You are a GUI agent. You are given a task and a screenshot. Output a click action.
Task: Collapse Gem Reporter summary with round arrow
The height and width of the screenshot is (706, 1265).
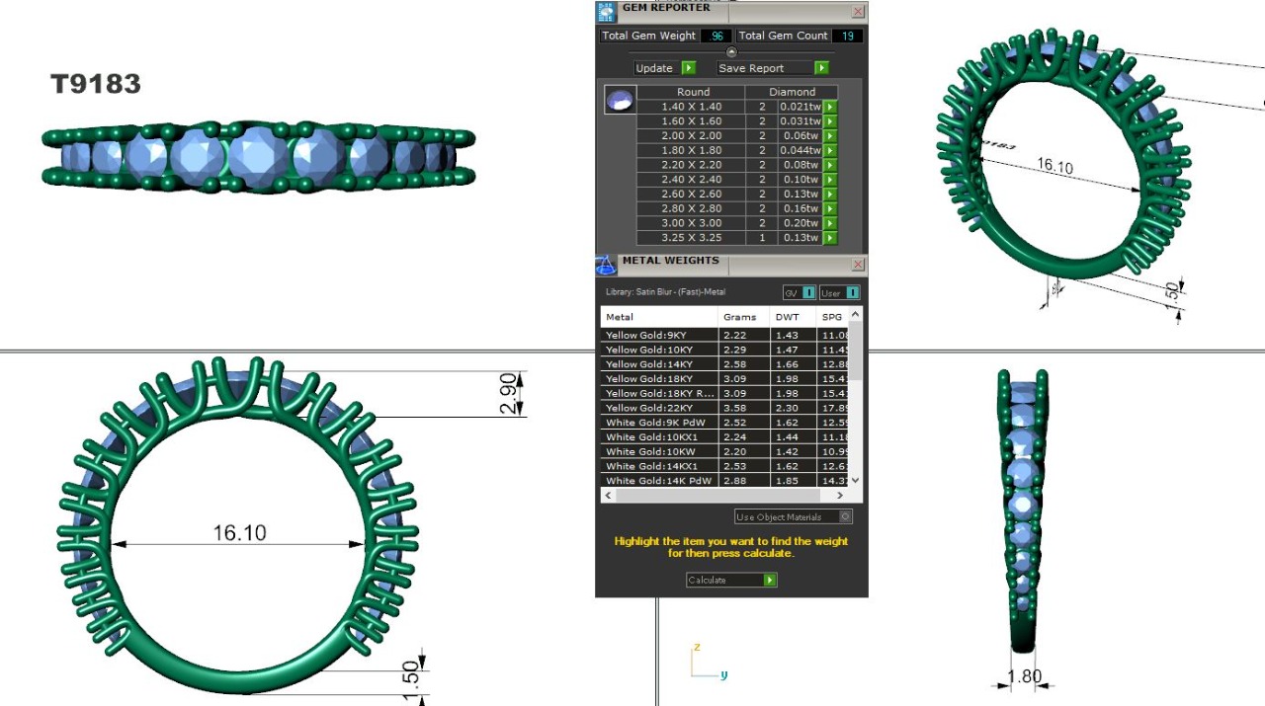[x=731, y=52]
